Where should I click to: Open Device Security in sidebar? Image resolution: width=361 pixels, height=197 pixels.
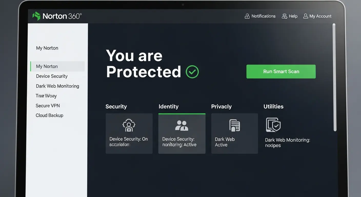[x=52, y=76]
